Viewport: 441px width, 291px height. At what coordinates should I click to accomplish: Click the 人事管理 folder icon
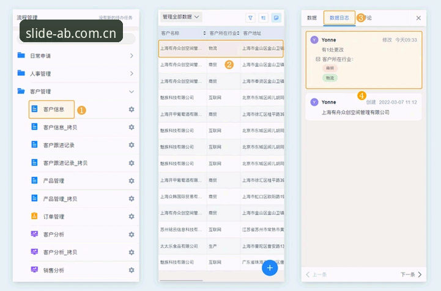pyautogui.click(x=21, y=73)
